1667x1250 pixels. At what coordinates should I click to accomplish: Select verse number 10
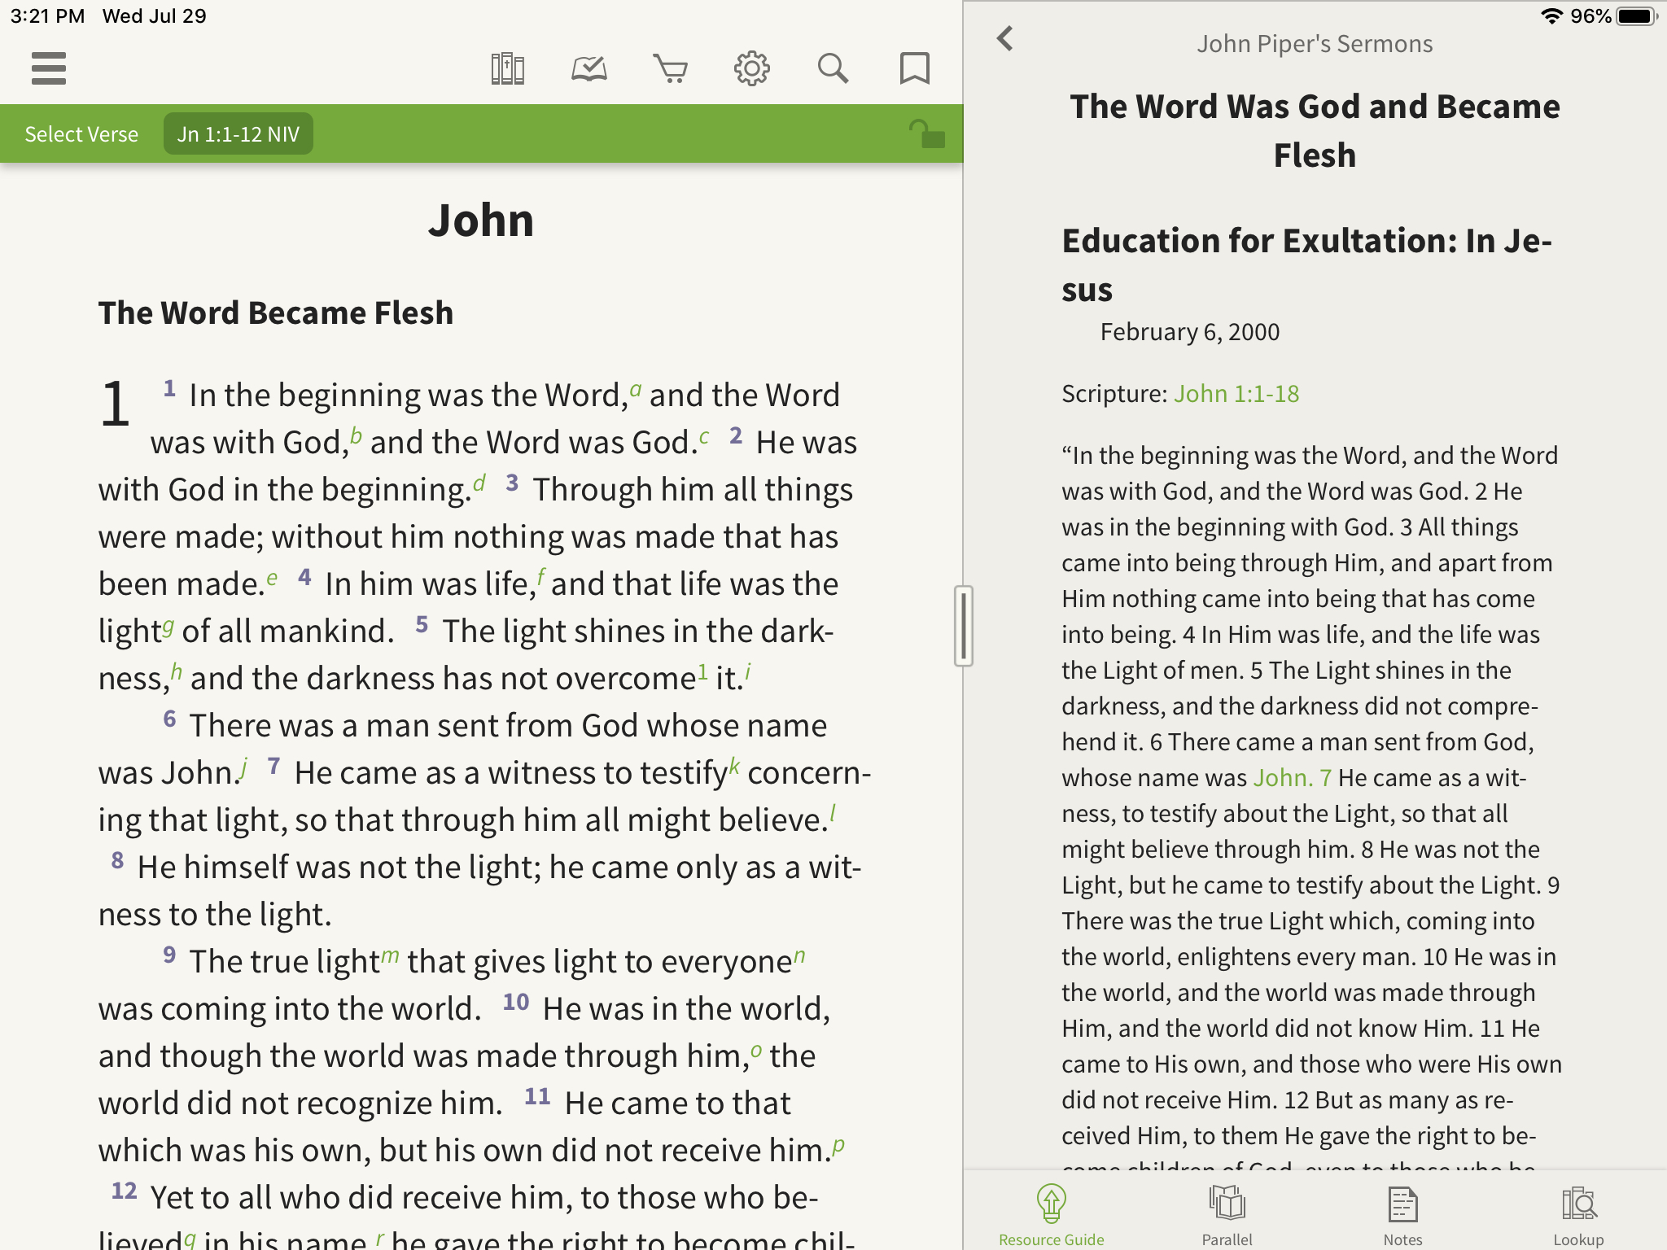click(516, 1002)
